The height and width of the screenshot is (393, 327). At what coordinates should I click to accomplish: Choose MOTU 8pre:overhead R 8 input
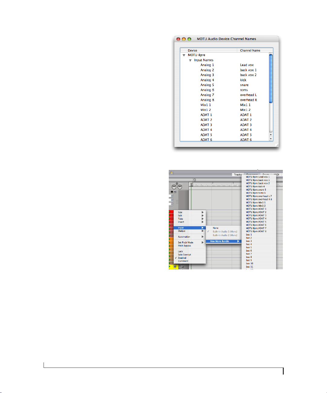[259, 199]
